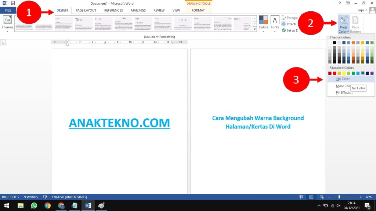This screenshot has width=376, height=211.
Task: Open the Windows Start menu
Action: tap(7, 206)
